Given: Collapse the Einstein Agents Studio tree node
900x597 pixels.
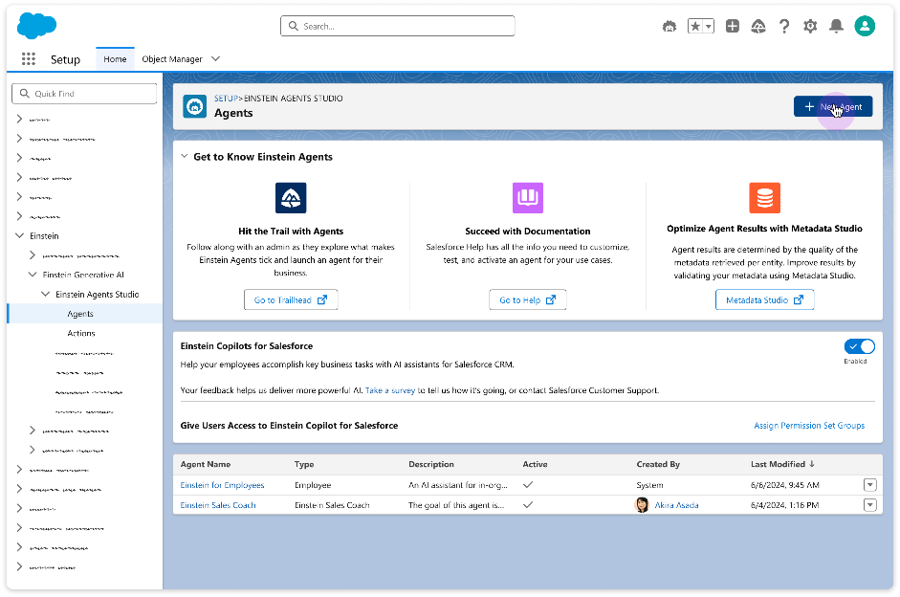Looking at the screenshot, I should click(x=45, y=295).
